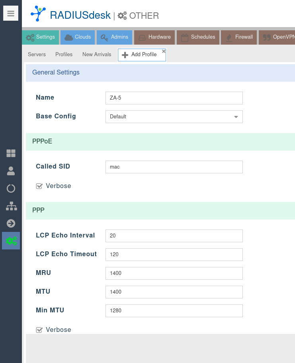
Task: Switch to the Servers sub-tab
Action: point(37,55)
